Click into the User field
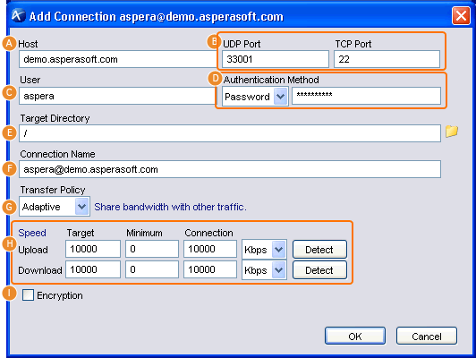The width and height of the screenshot is (476, 358). tap(117, 96)
